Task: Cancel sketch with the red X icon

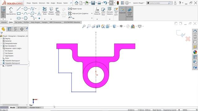Action: click(188, 39)
